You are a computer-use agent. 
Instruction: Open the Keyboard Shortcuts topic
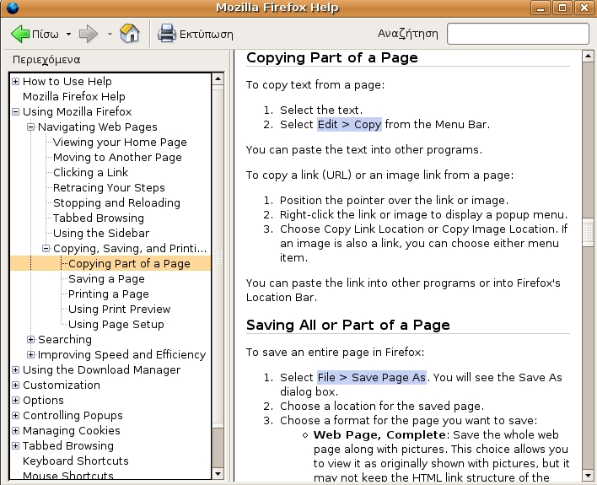coord(75,461)
